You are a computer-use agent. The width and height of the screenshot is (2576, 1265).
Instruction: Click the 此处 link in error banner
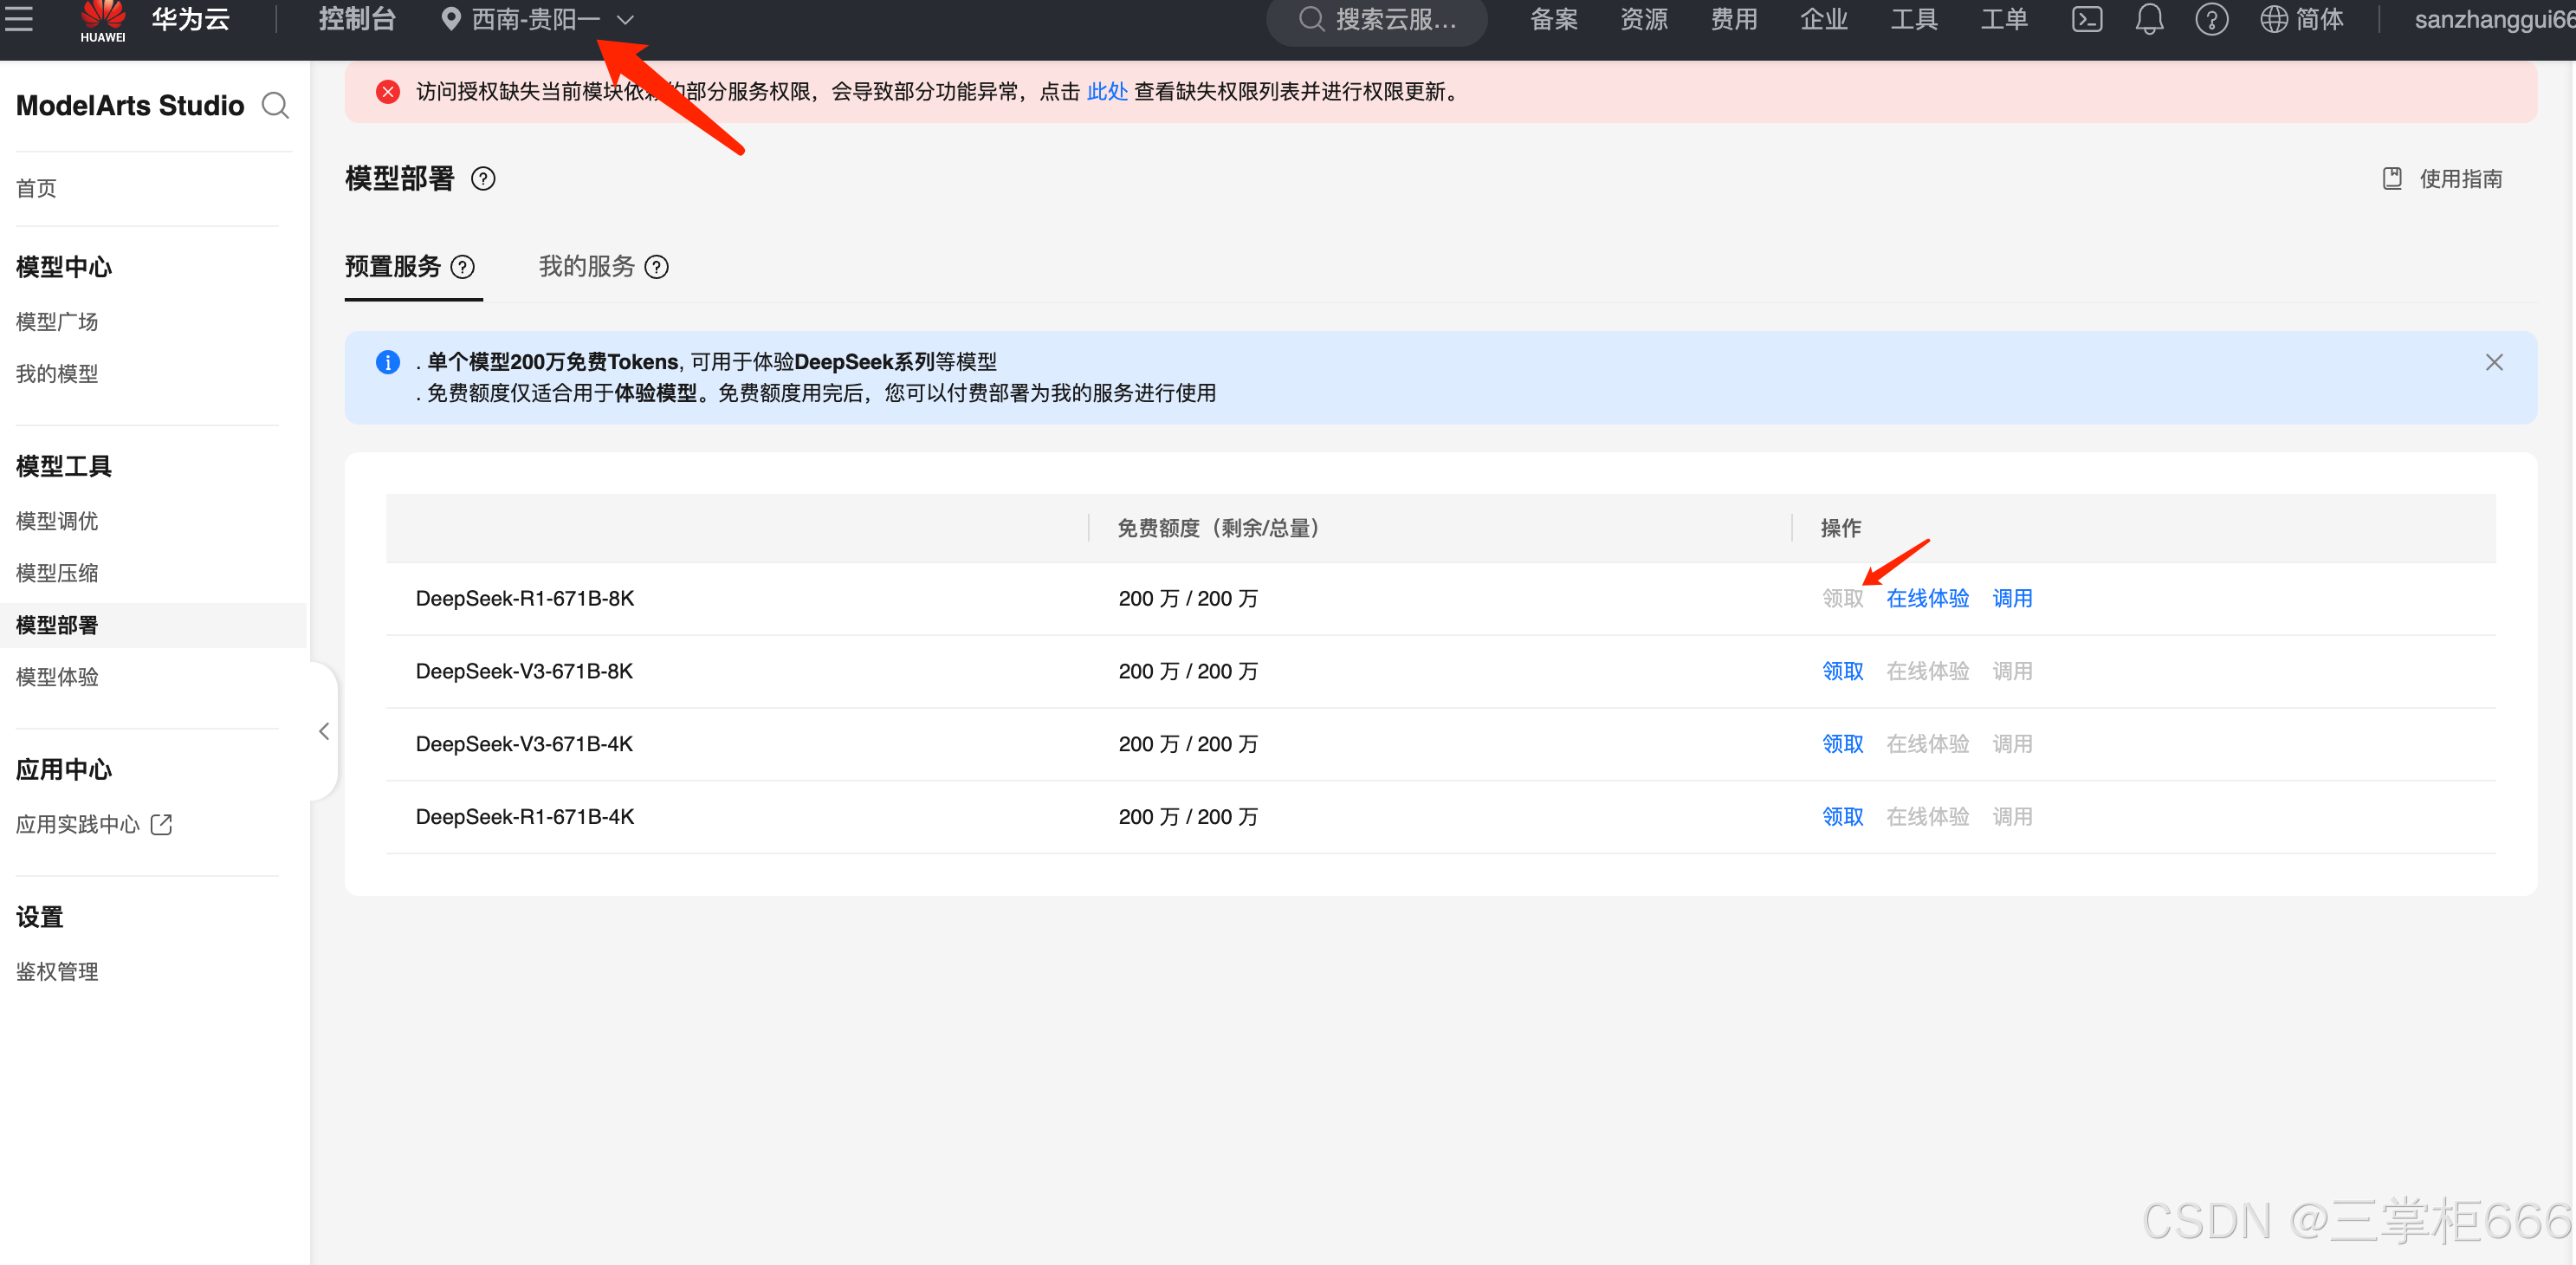pos(1106,92)
